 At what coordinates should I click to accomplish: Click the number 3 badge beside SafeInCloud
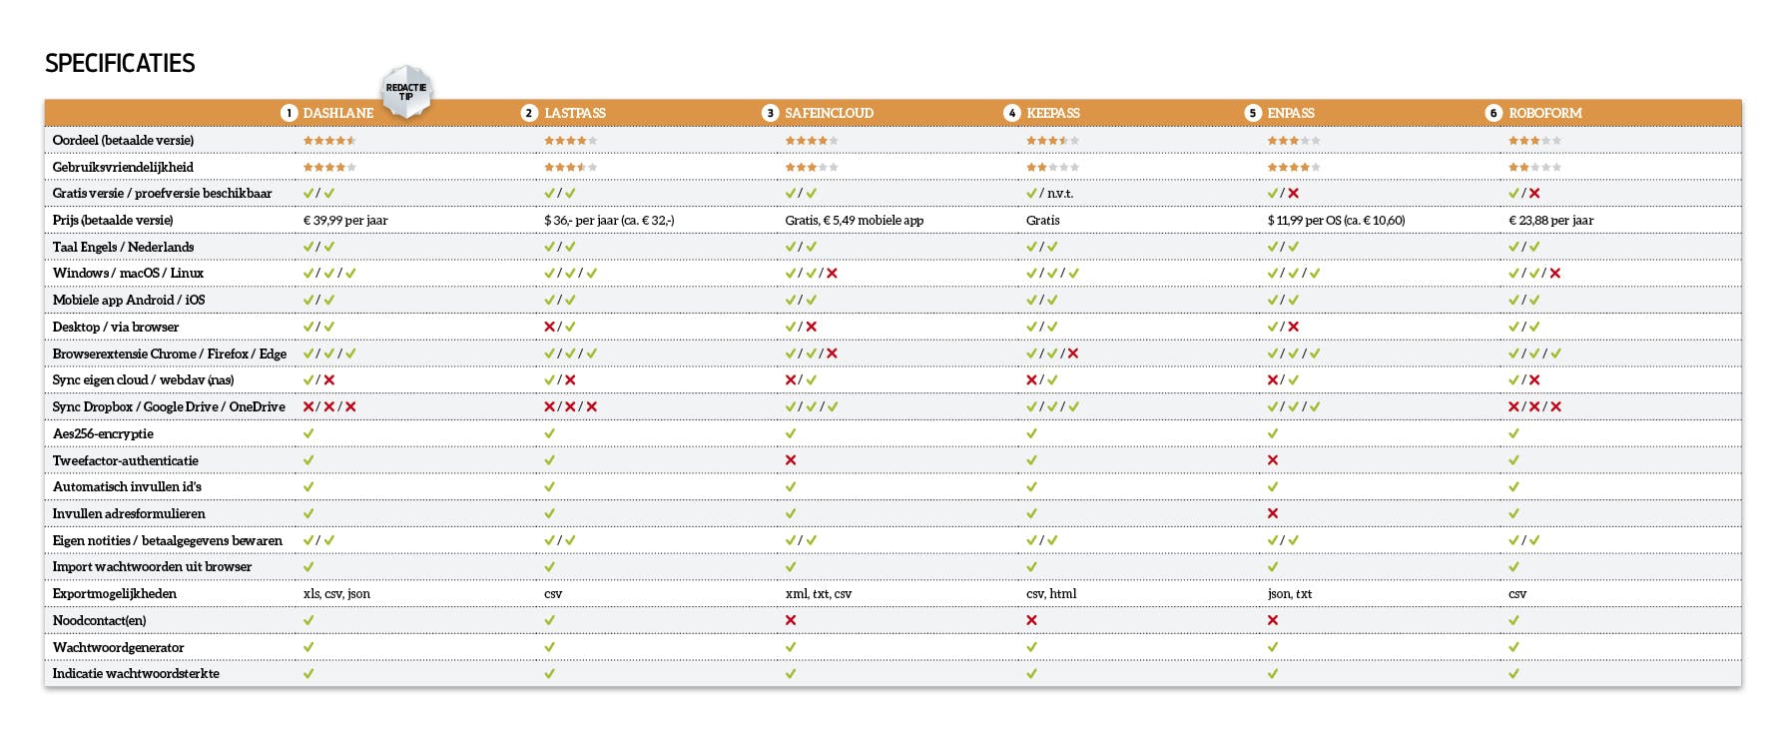click(x=770, y=113)
